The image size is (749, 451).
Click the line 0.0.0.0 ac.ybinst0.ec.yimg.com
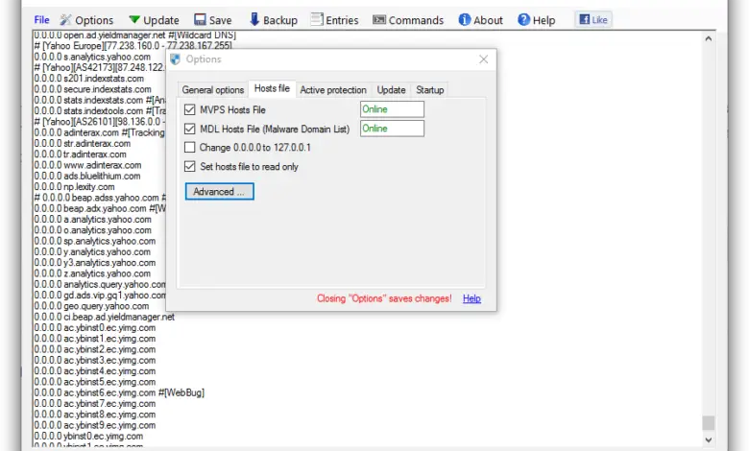click(94, 328)
